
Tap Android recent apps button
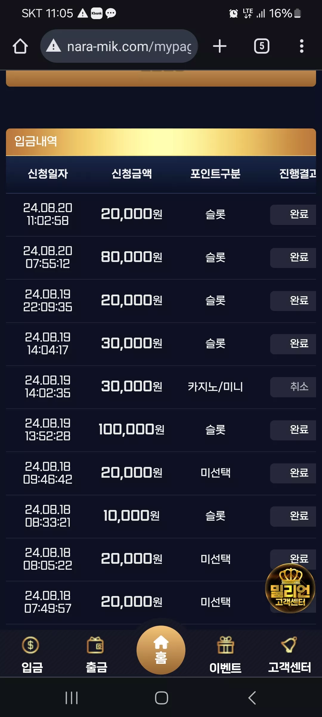[x=72, y=698]
